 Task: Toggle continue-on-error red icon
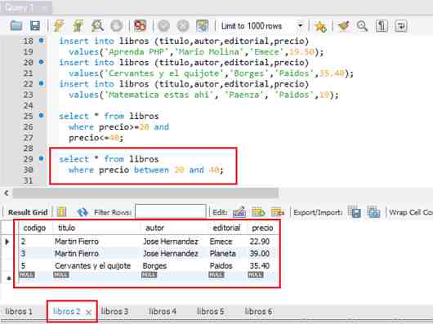(x=140, y=26)
